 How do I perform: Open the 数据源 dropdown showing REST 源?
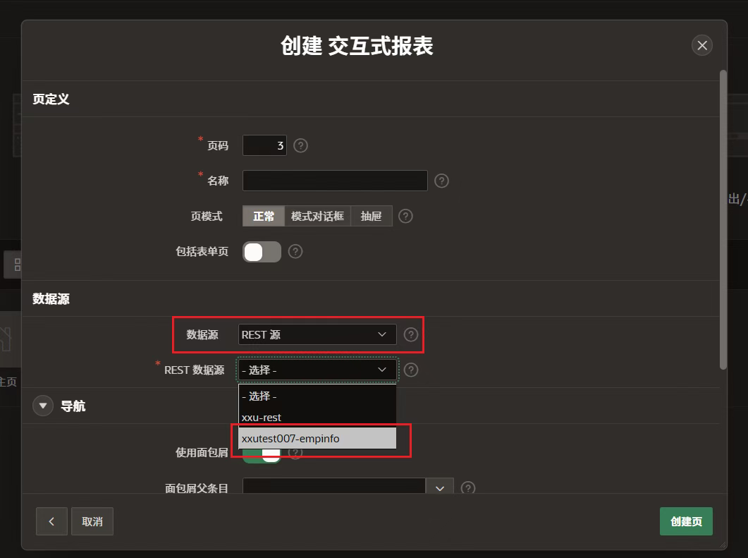tap(317, 334)
